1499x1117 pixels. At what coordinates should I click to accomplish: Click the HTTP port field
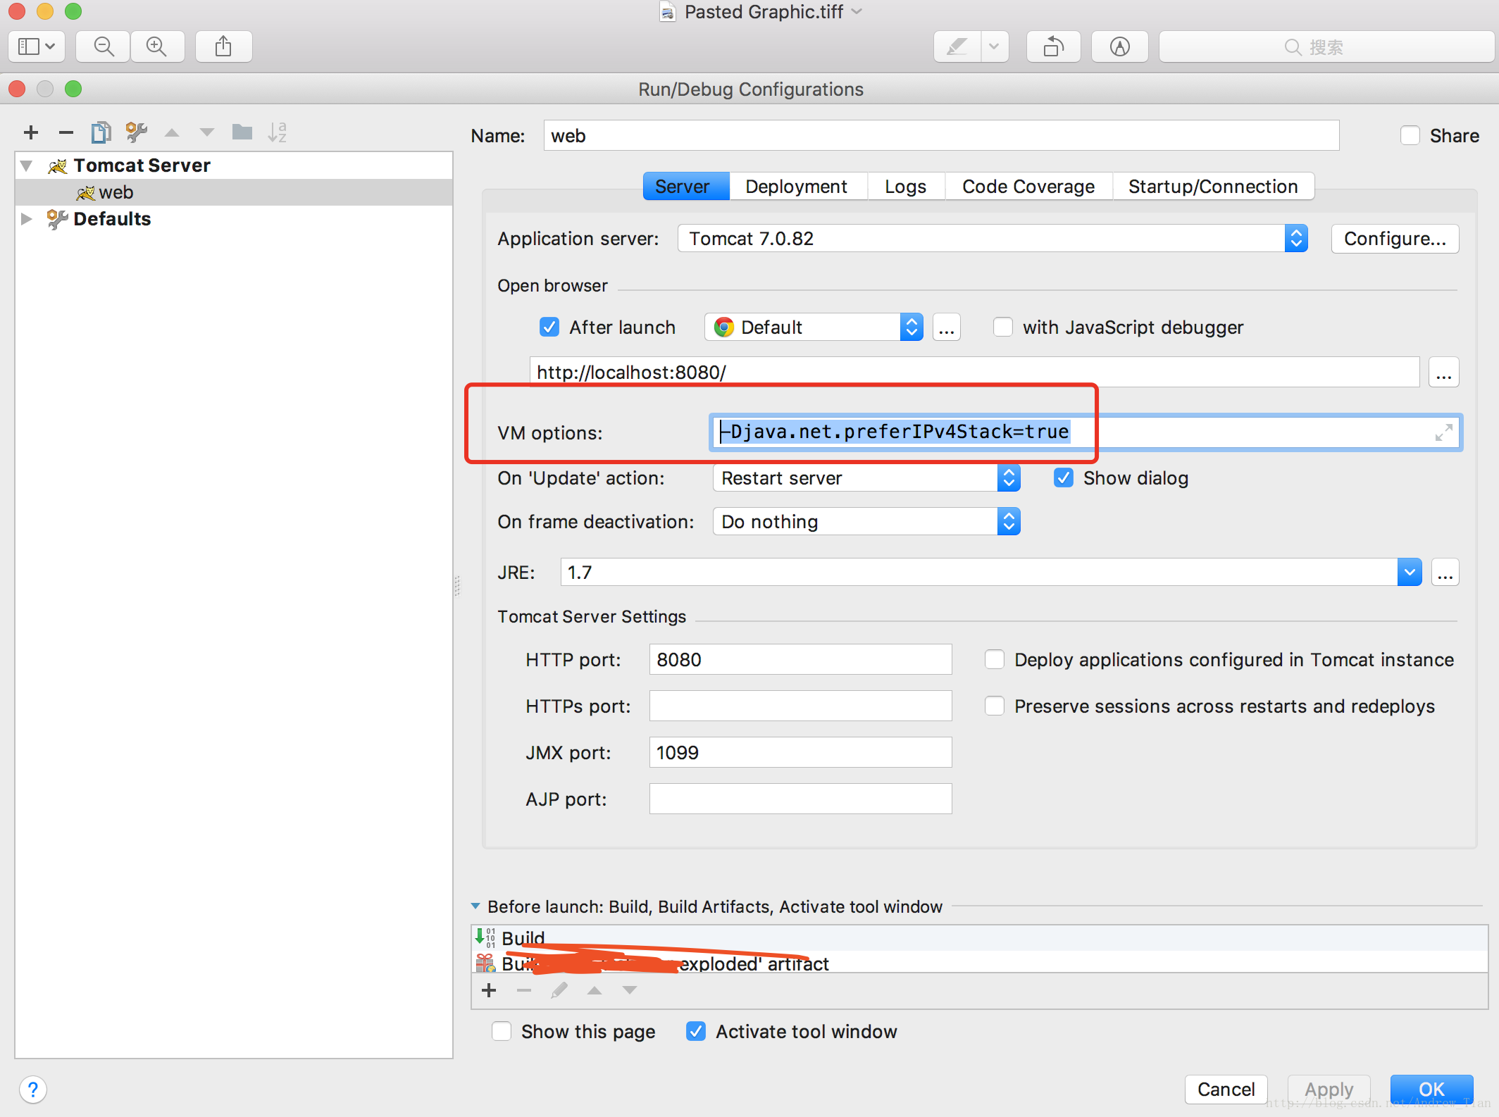point(800,660)
